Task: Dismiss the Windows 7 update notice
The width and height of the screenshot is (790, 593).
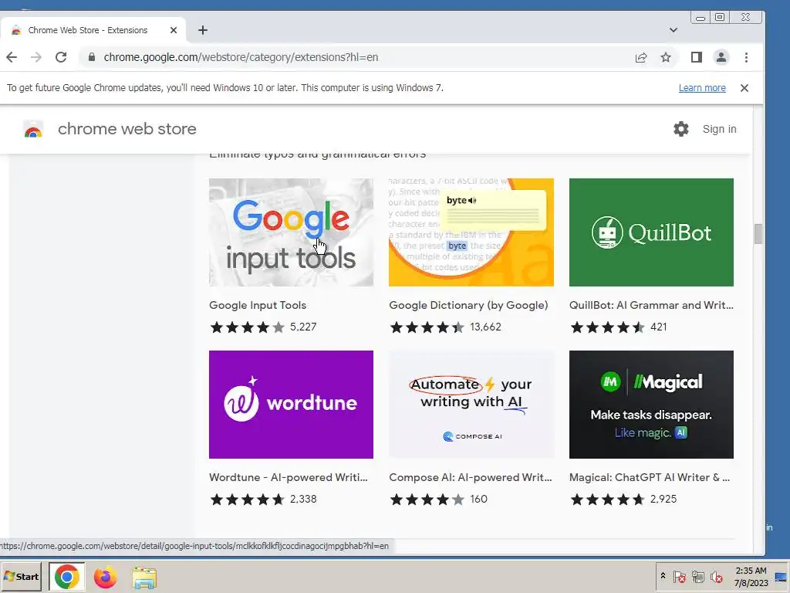Action: pos(744,88)
